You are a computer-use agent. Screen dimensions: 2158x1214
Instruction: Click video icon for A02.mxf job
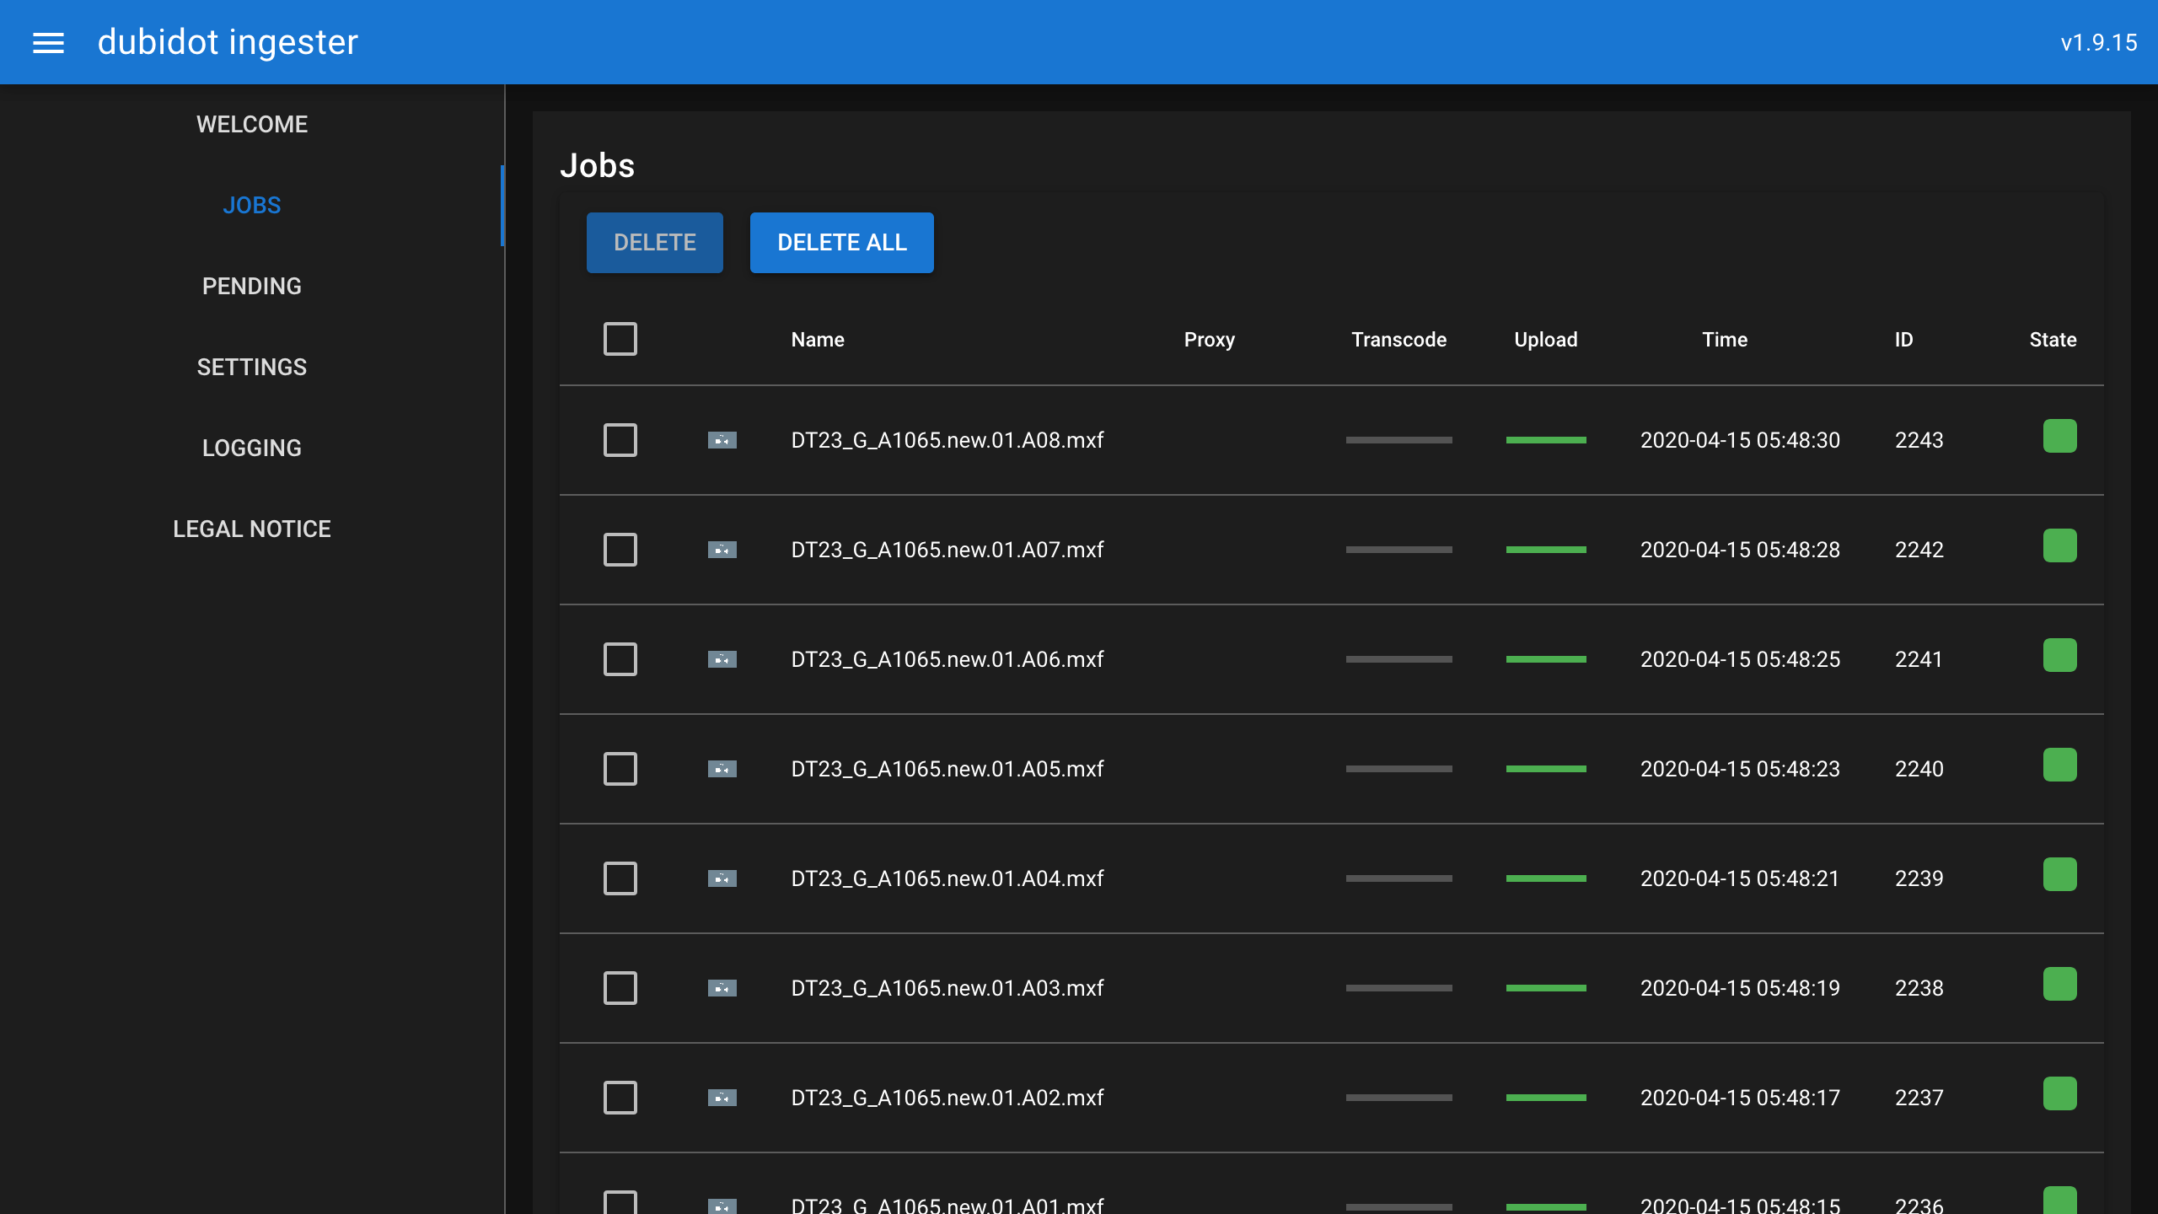pos(722,1098)
